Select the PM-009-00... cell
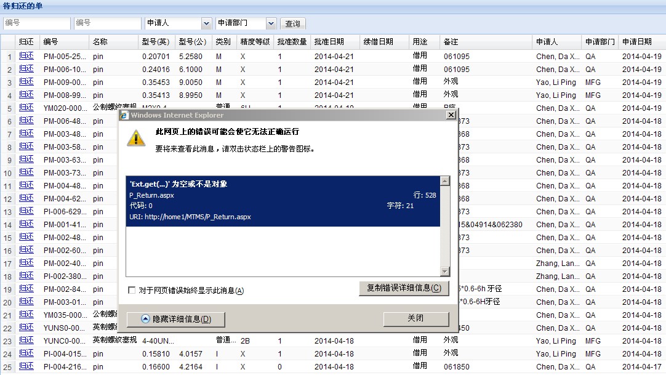666x375 pixels. click(65, 83)
